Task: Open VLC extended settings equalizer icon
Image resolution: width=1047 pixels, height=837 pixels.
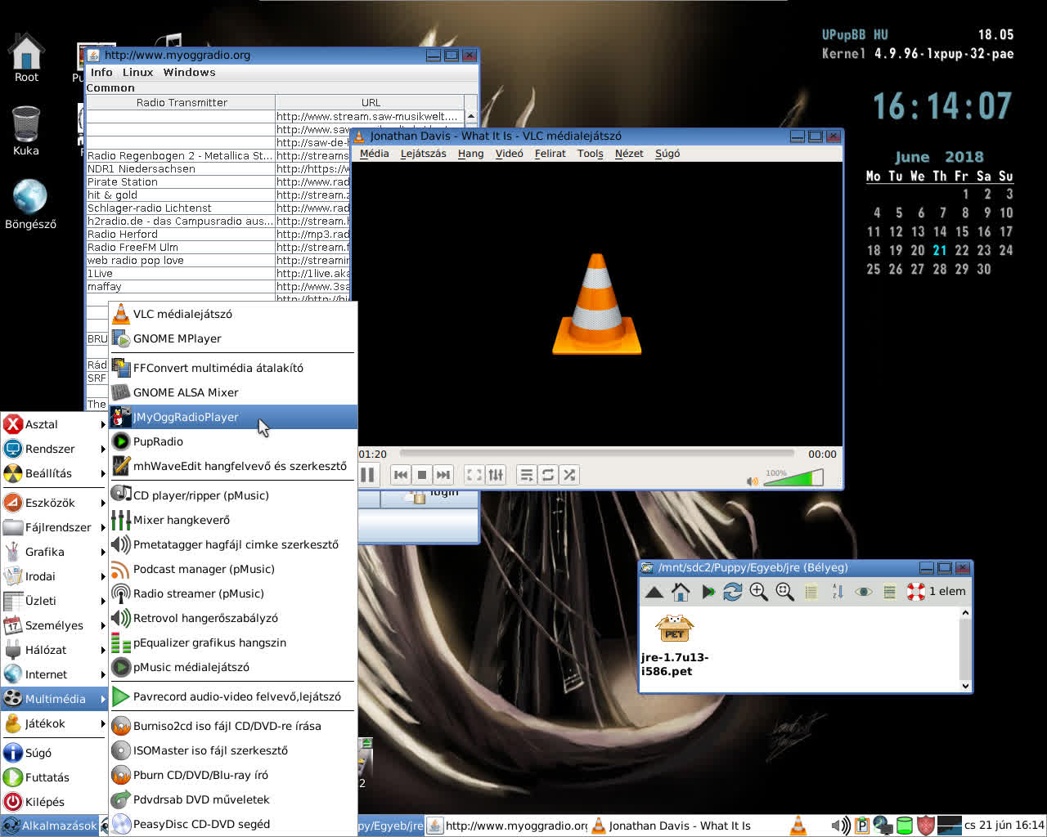Action: [496, 475]
